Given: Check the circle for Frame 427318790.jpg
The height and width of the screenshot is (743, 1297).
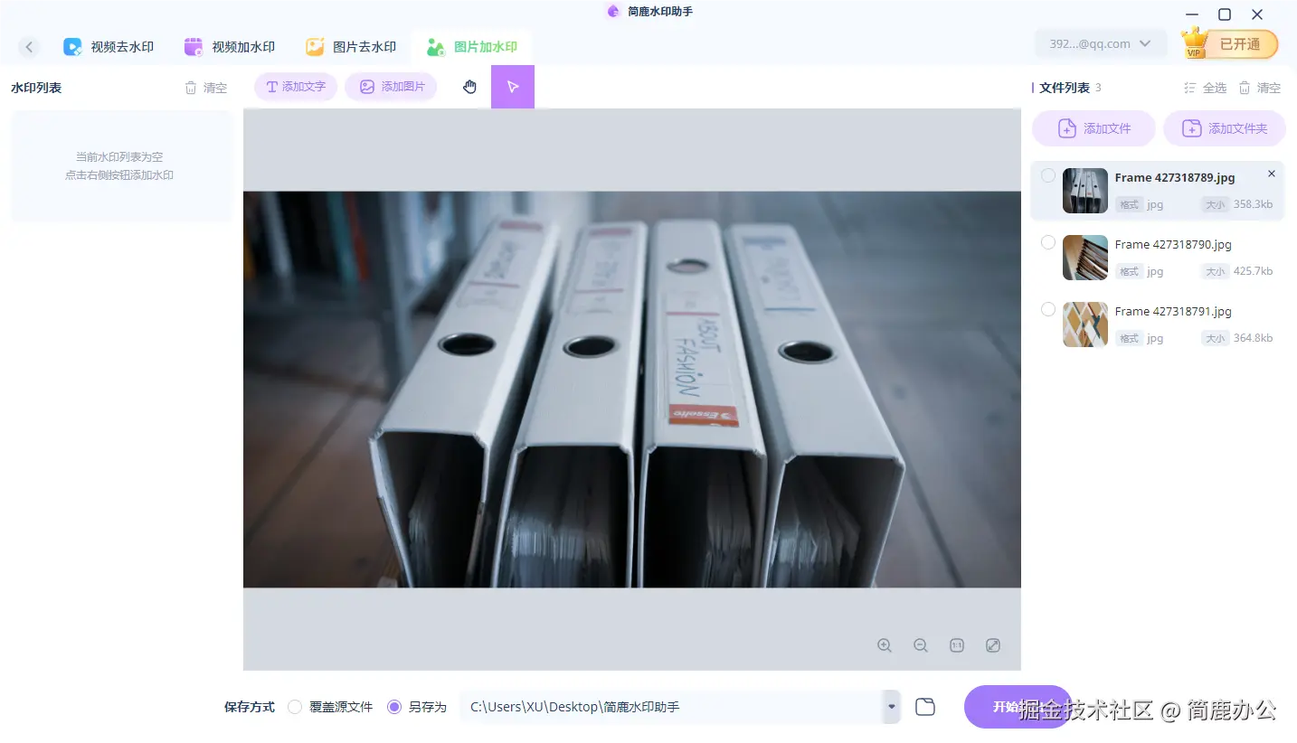Looking at the screenshot, I should pyautogui.click(x=1047, y=242).
